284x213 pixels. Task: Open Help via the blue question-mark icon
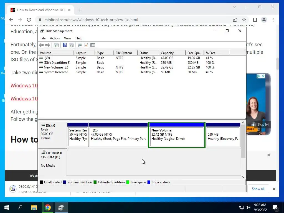click(65, 45)
